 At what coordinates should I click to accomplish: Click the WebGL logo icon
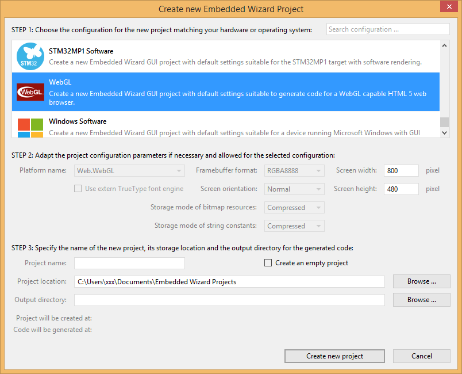click(30, 91)
